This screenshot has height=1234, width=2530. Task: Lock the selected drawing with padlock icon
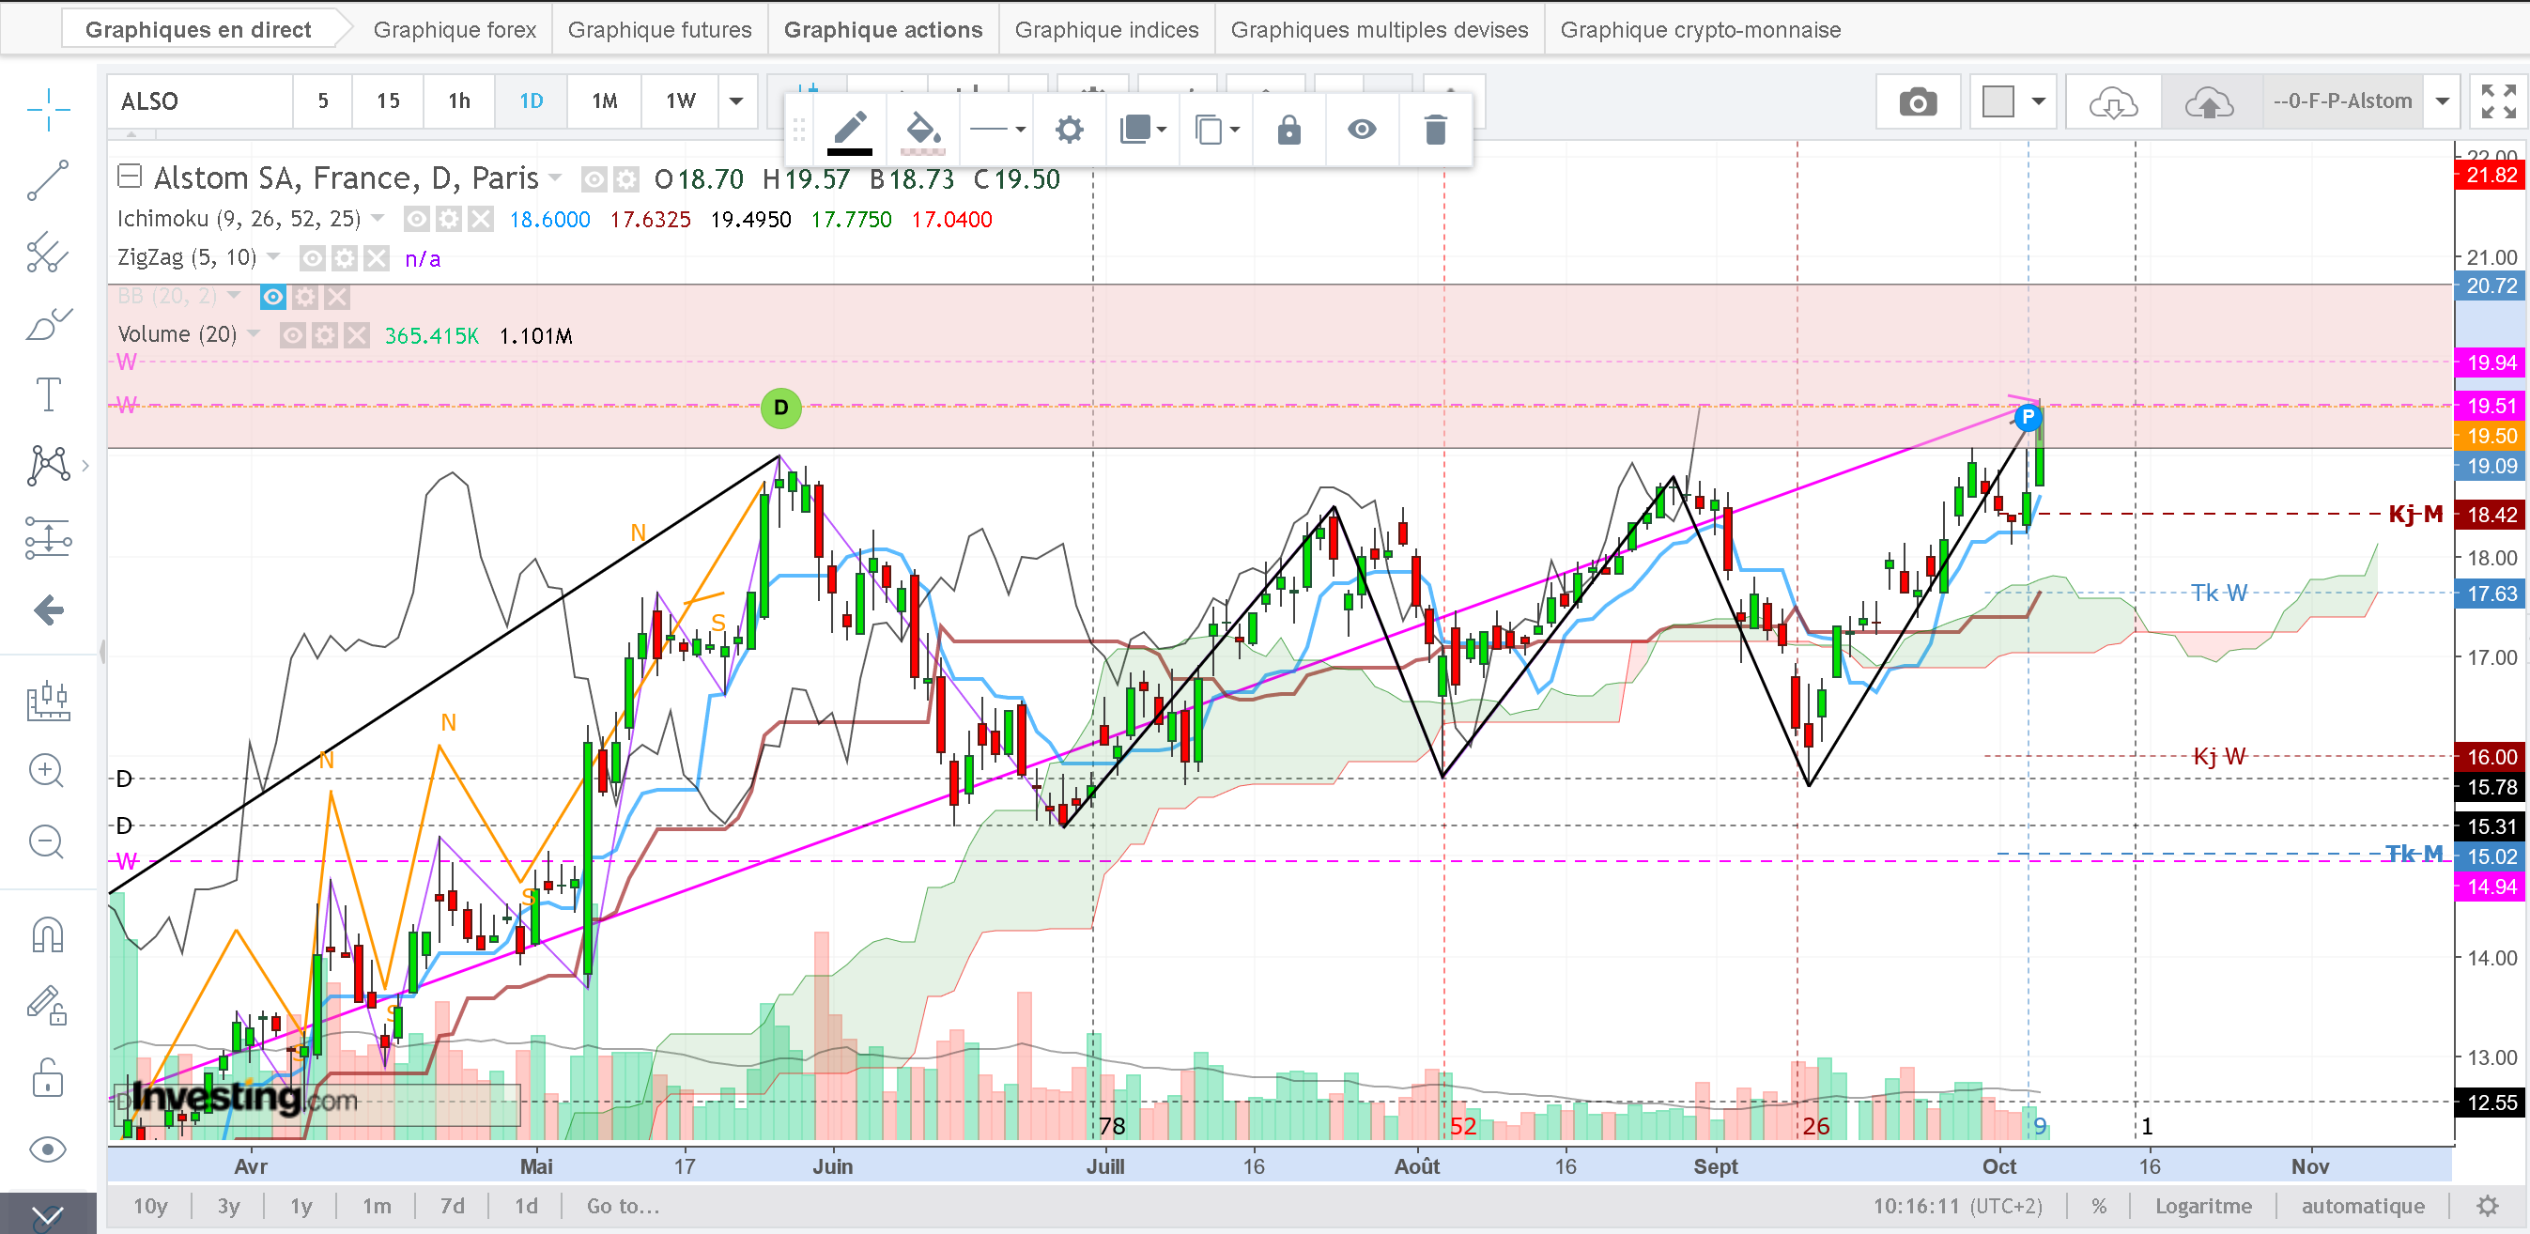click(1288, 130)
